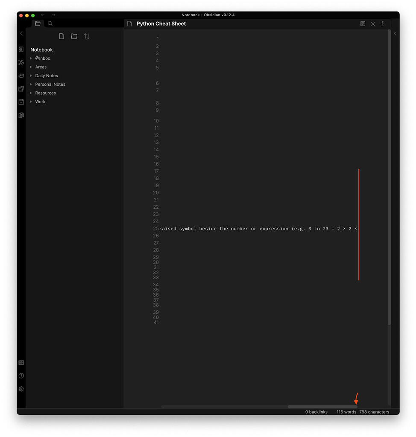Toggle edit/preview mode for the note

tap(363, 23)
